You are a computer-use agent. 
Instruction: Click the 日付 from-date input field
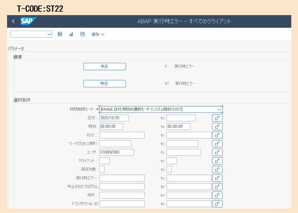pyautogui.click(x=114, y=118)
